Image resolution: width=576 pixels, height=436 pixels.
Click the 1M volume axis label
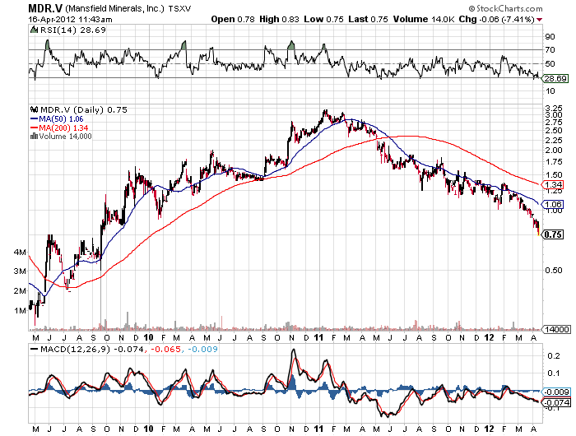point(21,310)
